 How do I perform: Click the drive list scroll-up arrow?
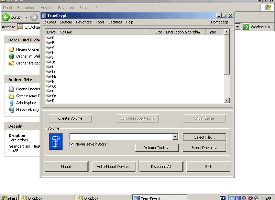227,32
